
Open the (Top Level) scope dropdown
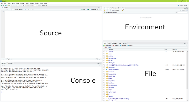coord(10,59)
